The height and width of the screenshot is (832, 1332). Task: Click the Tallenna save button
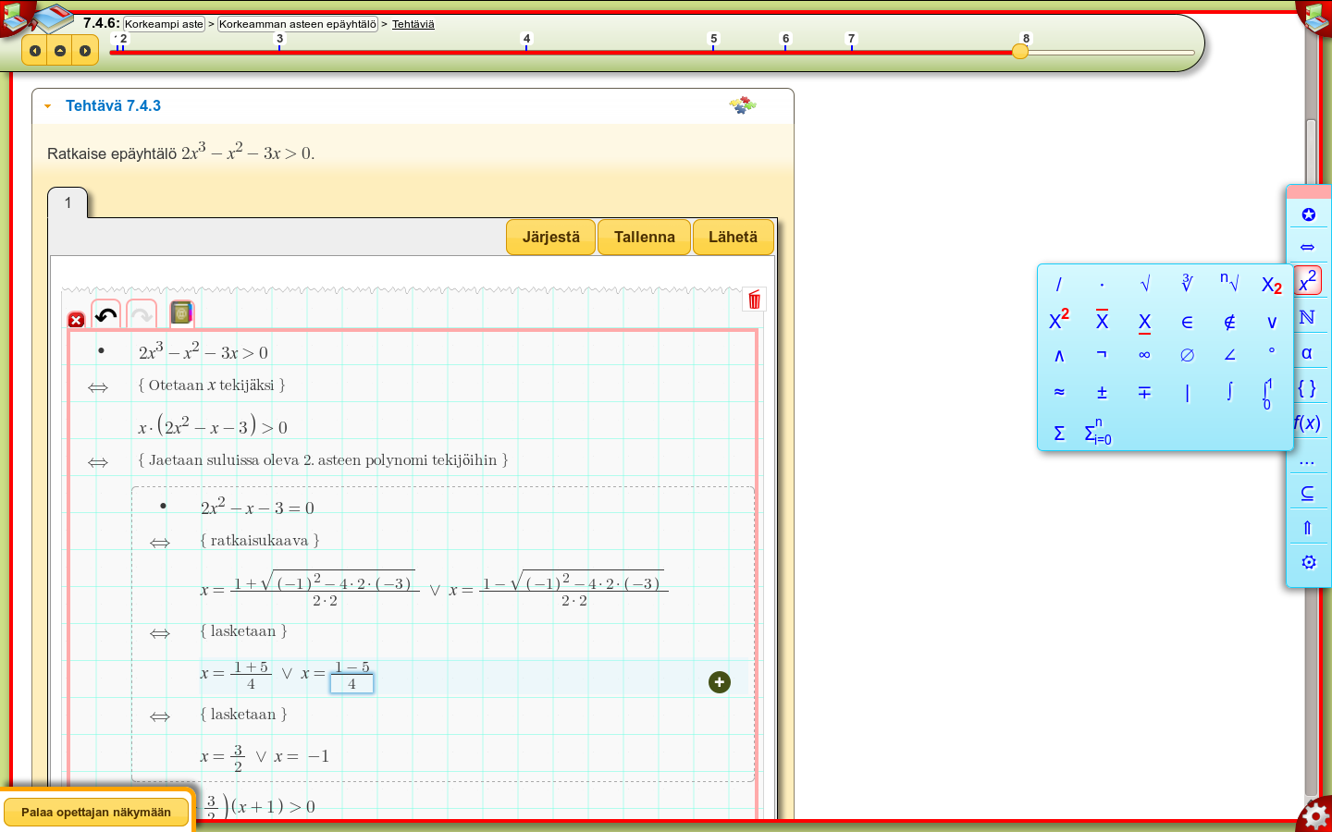click(645, 237)
